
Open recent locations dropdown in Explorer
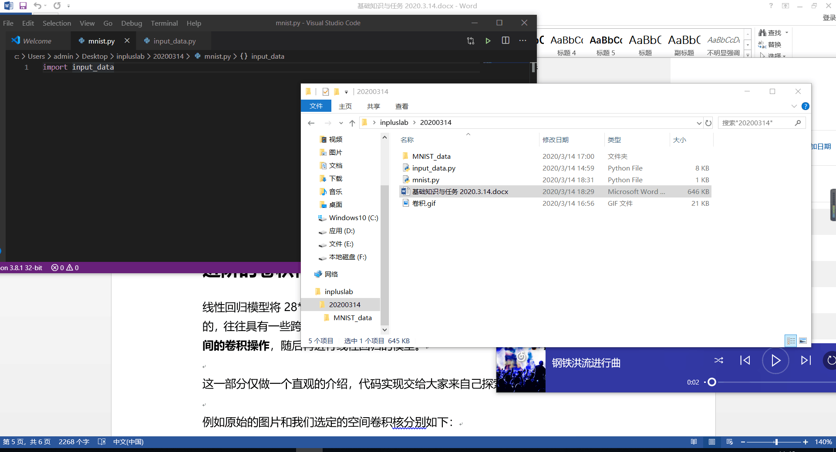[x=341, y=123]
